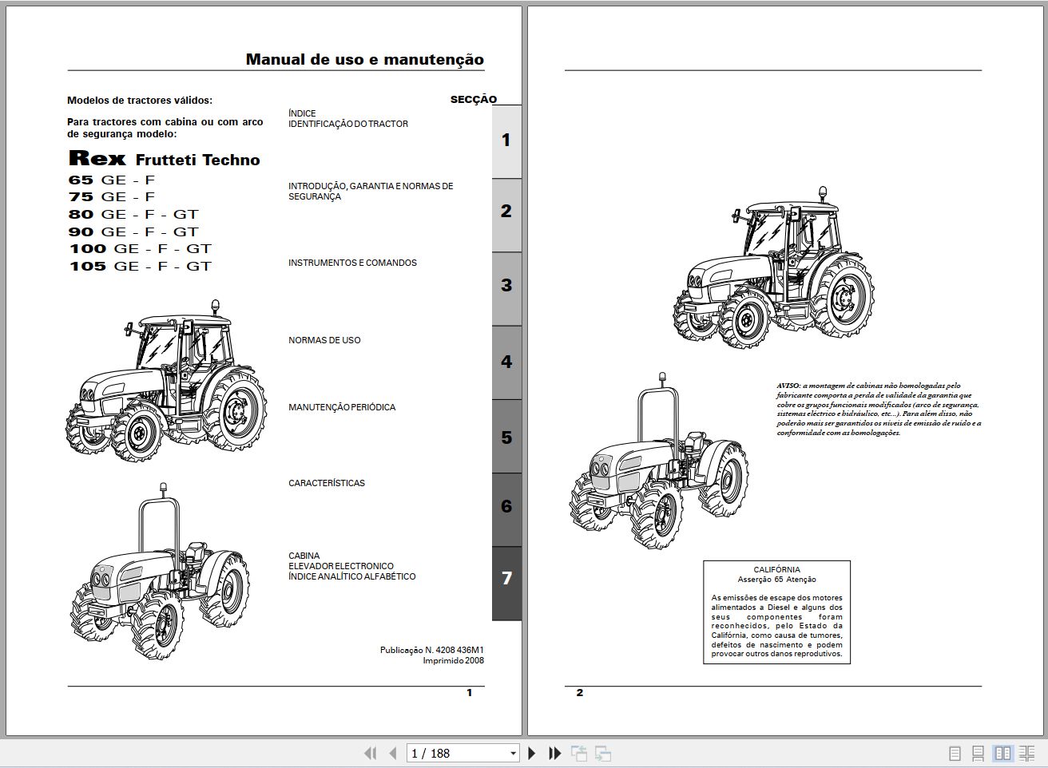Click 'Modelos de tractores válidos:' text
1048x768 pixels.
[140, 101]
